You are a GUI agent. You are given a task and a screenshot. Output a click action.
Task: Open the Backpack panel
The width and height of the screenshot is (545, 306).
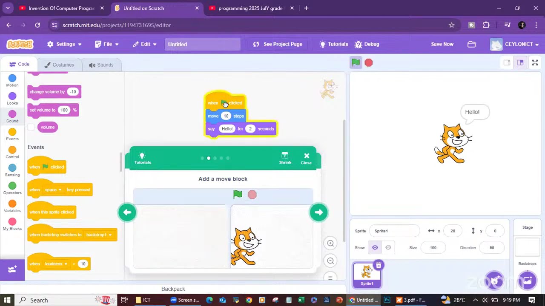coord(173,289)
